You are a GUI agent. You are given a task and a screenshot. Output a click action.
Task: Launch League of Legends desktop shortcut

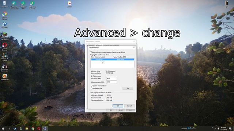click(4, 57)
